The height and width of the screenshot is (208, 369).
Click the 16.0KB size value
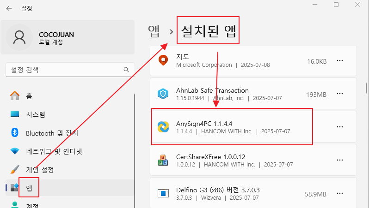317,61
